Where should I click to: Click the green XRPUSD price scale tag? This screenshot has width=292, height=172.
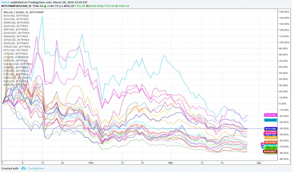[x=271, y=148]
